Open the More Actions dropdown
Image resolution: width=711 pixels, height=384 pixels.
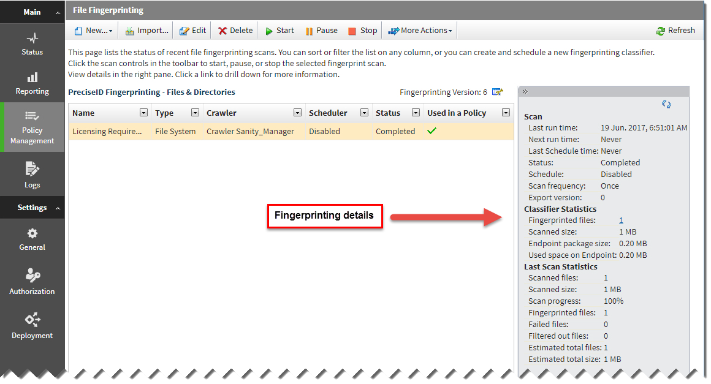point(420,31)
